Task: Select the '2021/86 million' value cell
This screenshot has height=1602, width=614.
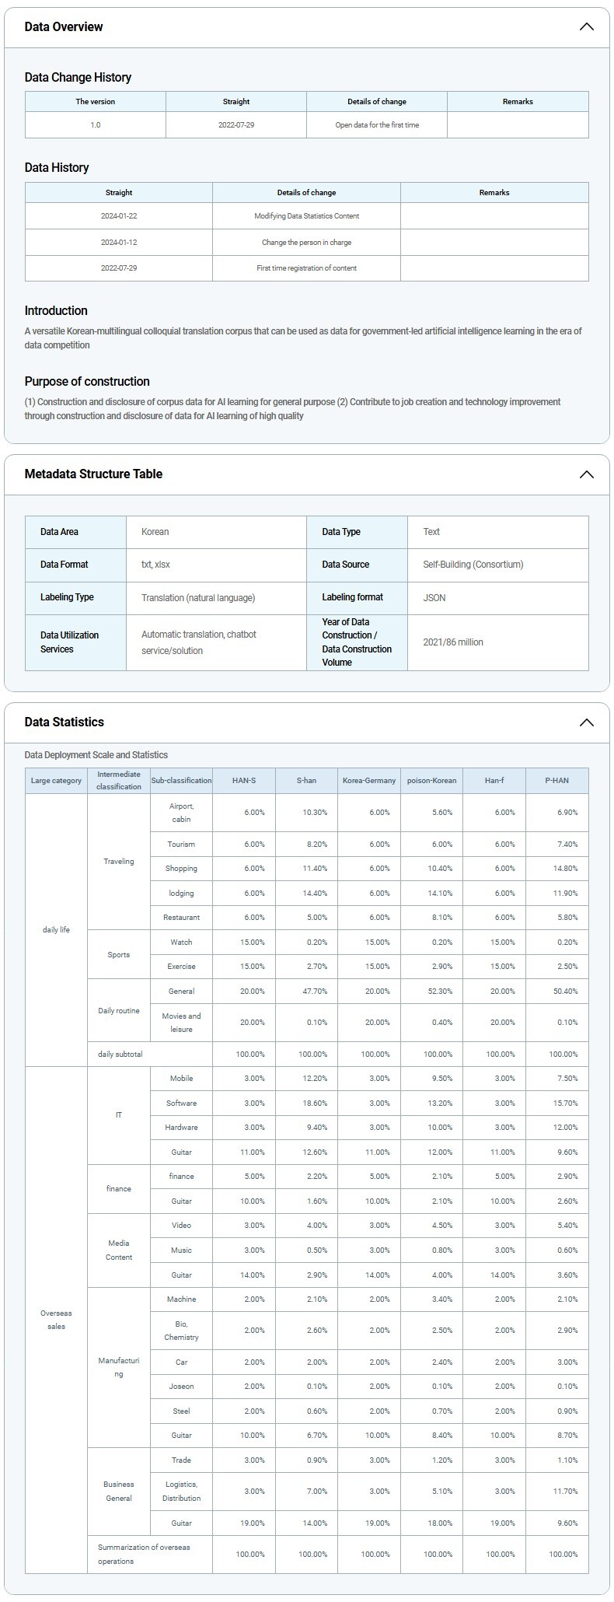Action: tap(453, 642)
